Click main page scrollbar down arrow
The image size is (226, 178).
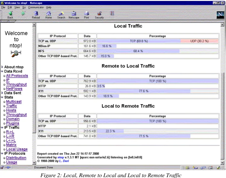pos(222,163)
